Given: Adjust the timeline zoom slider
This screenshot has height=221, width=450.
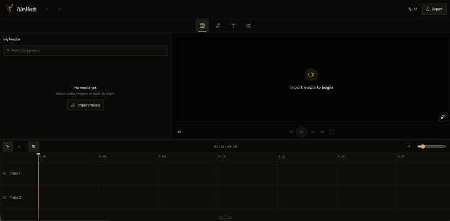Looking at the screenshot, I should [432, 146].
